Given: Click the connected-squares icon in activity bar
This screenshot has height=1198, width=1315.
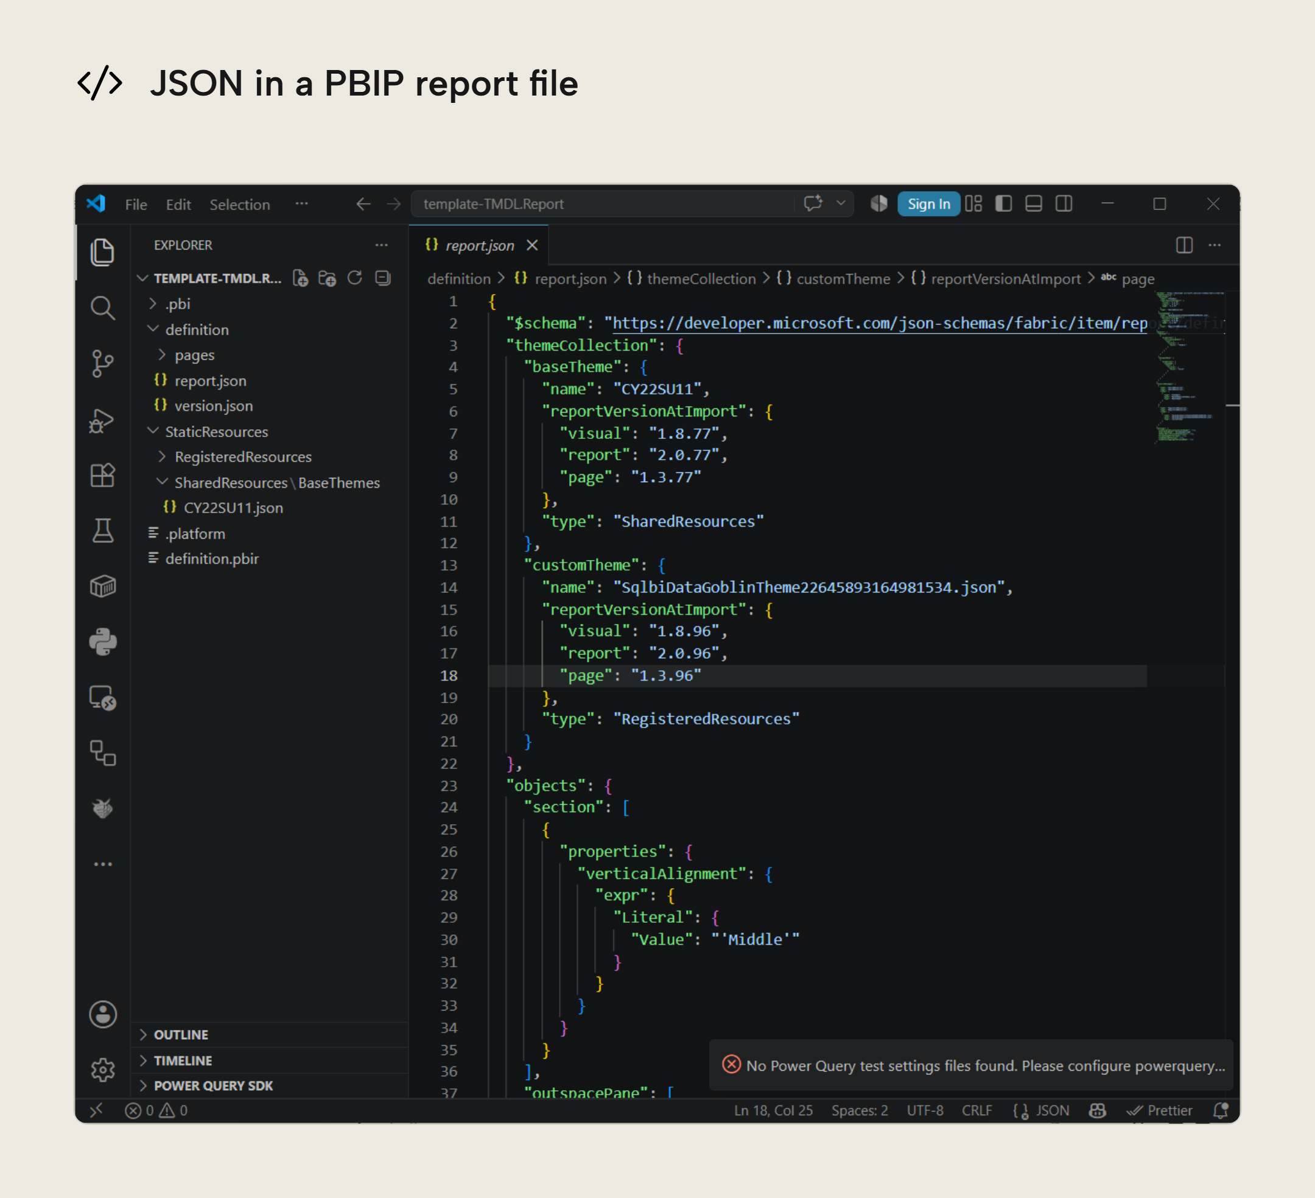Looking at the screenshot, I should (x=102, y=752).
